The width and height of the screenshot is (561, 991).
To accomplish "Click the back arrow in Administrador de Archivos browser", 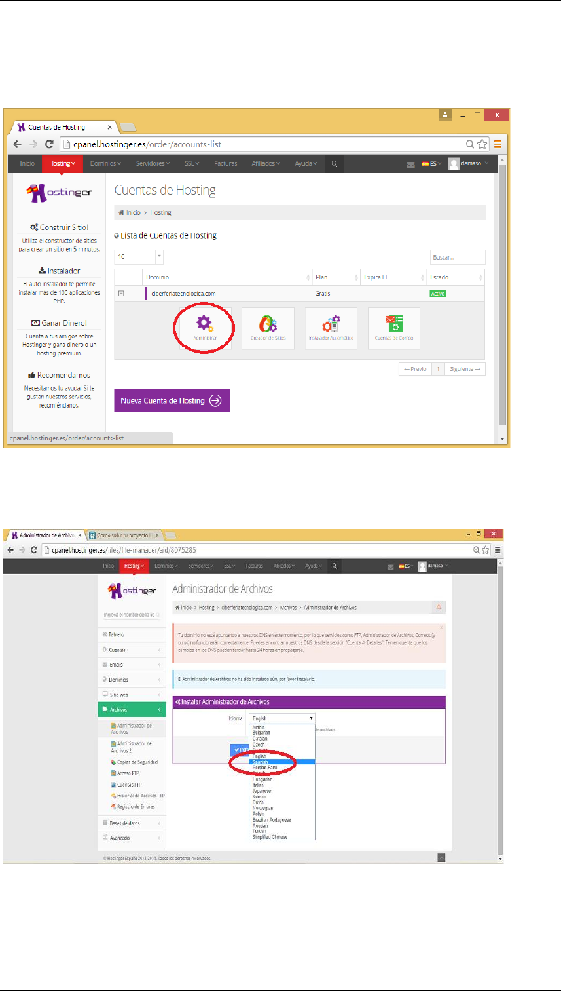I will coord(10,550).
